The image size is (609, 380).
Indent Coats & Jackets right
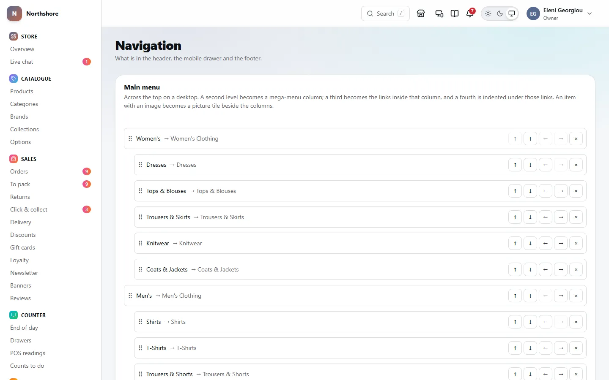[x=561, y=269]
